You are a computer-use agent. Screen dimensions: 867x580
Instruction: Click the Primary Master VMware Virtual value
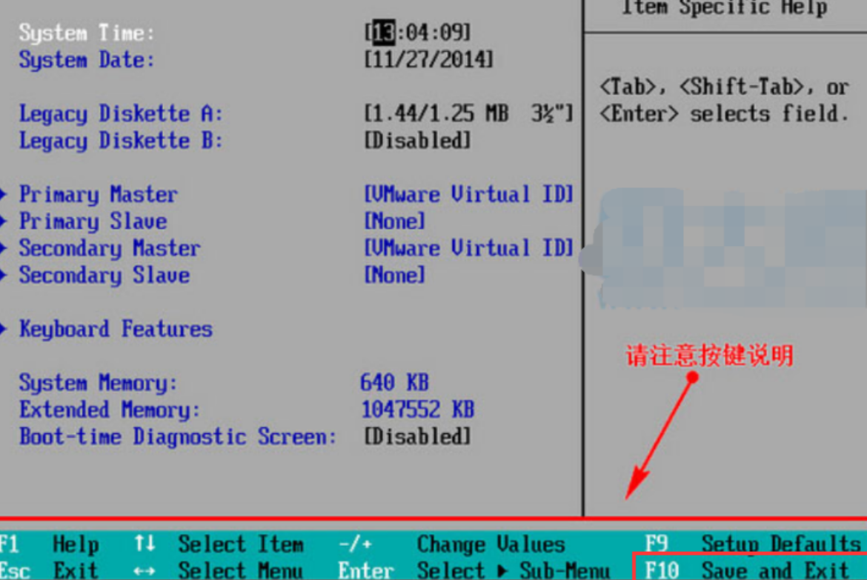coord(468,195)
